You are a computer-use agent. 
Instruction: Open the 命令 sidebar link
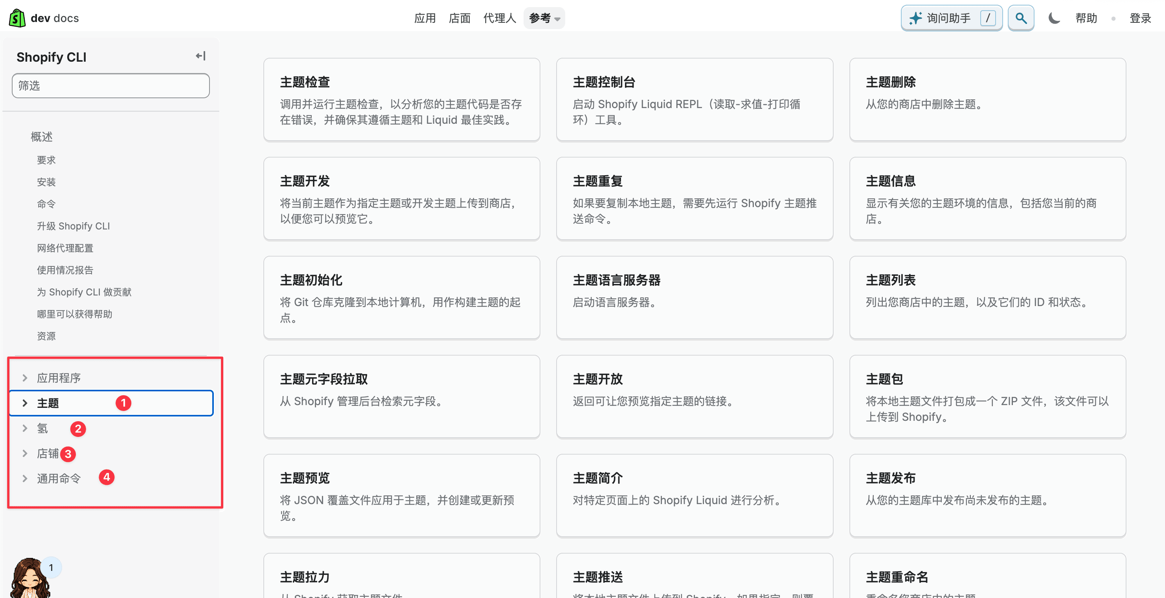[x=46, y=204]
